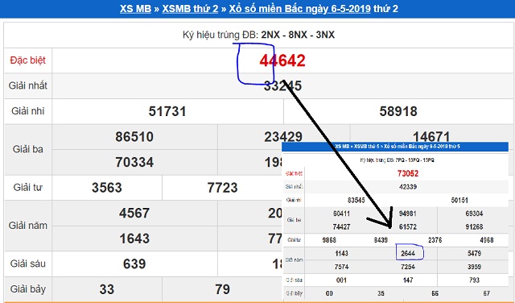Click circled number 2644 in inset table
Image resolution: width=515 pixels, height=303 pixels.
408,253
